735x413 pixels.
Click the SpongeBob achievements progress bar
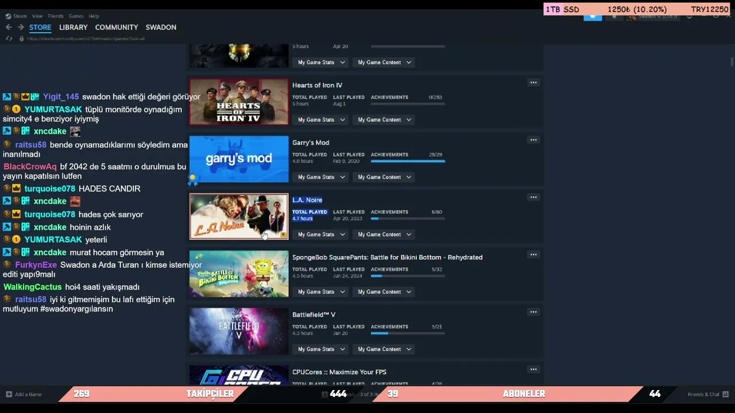point(408,276)
